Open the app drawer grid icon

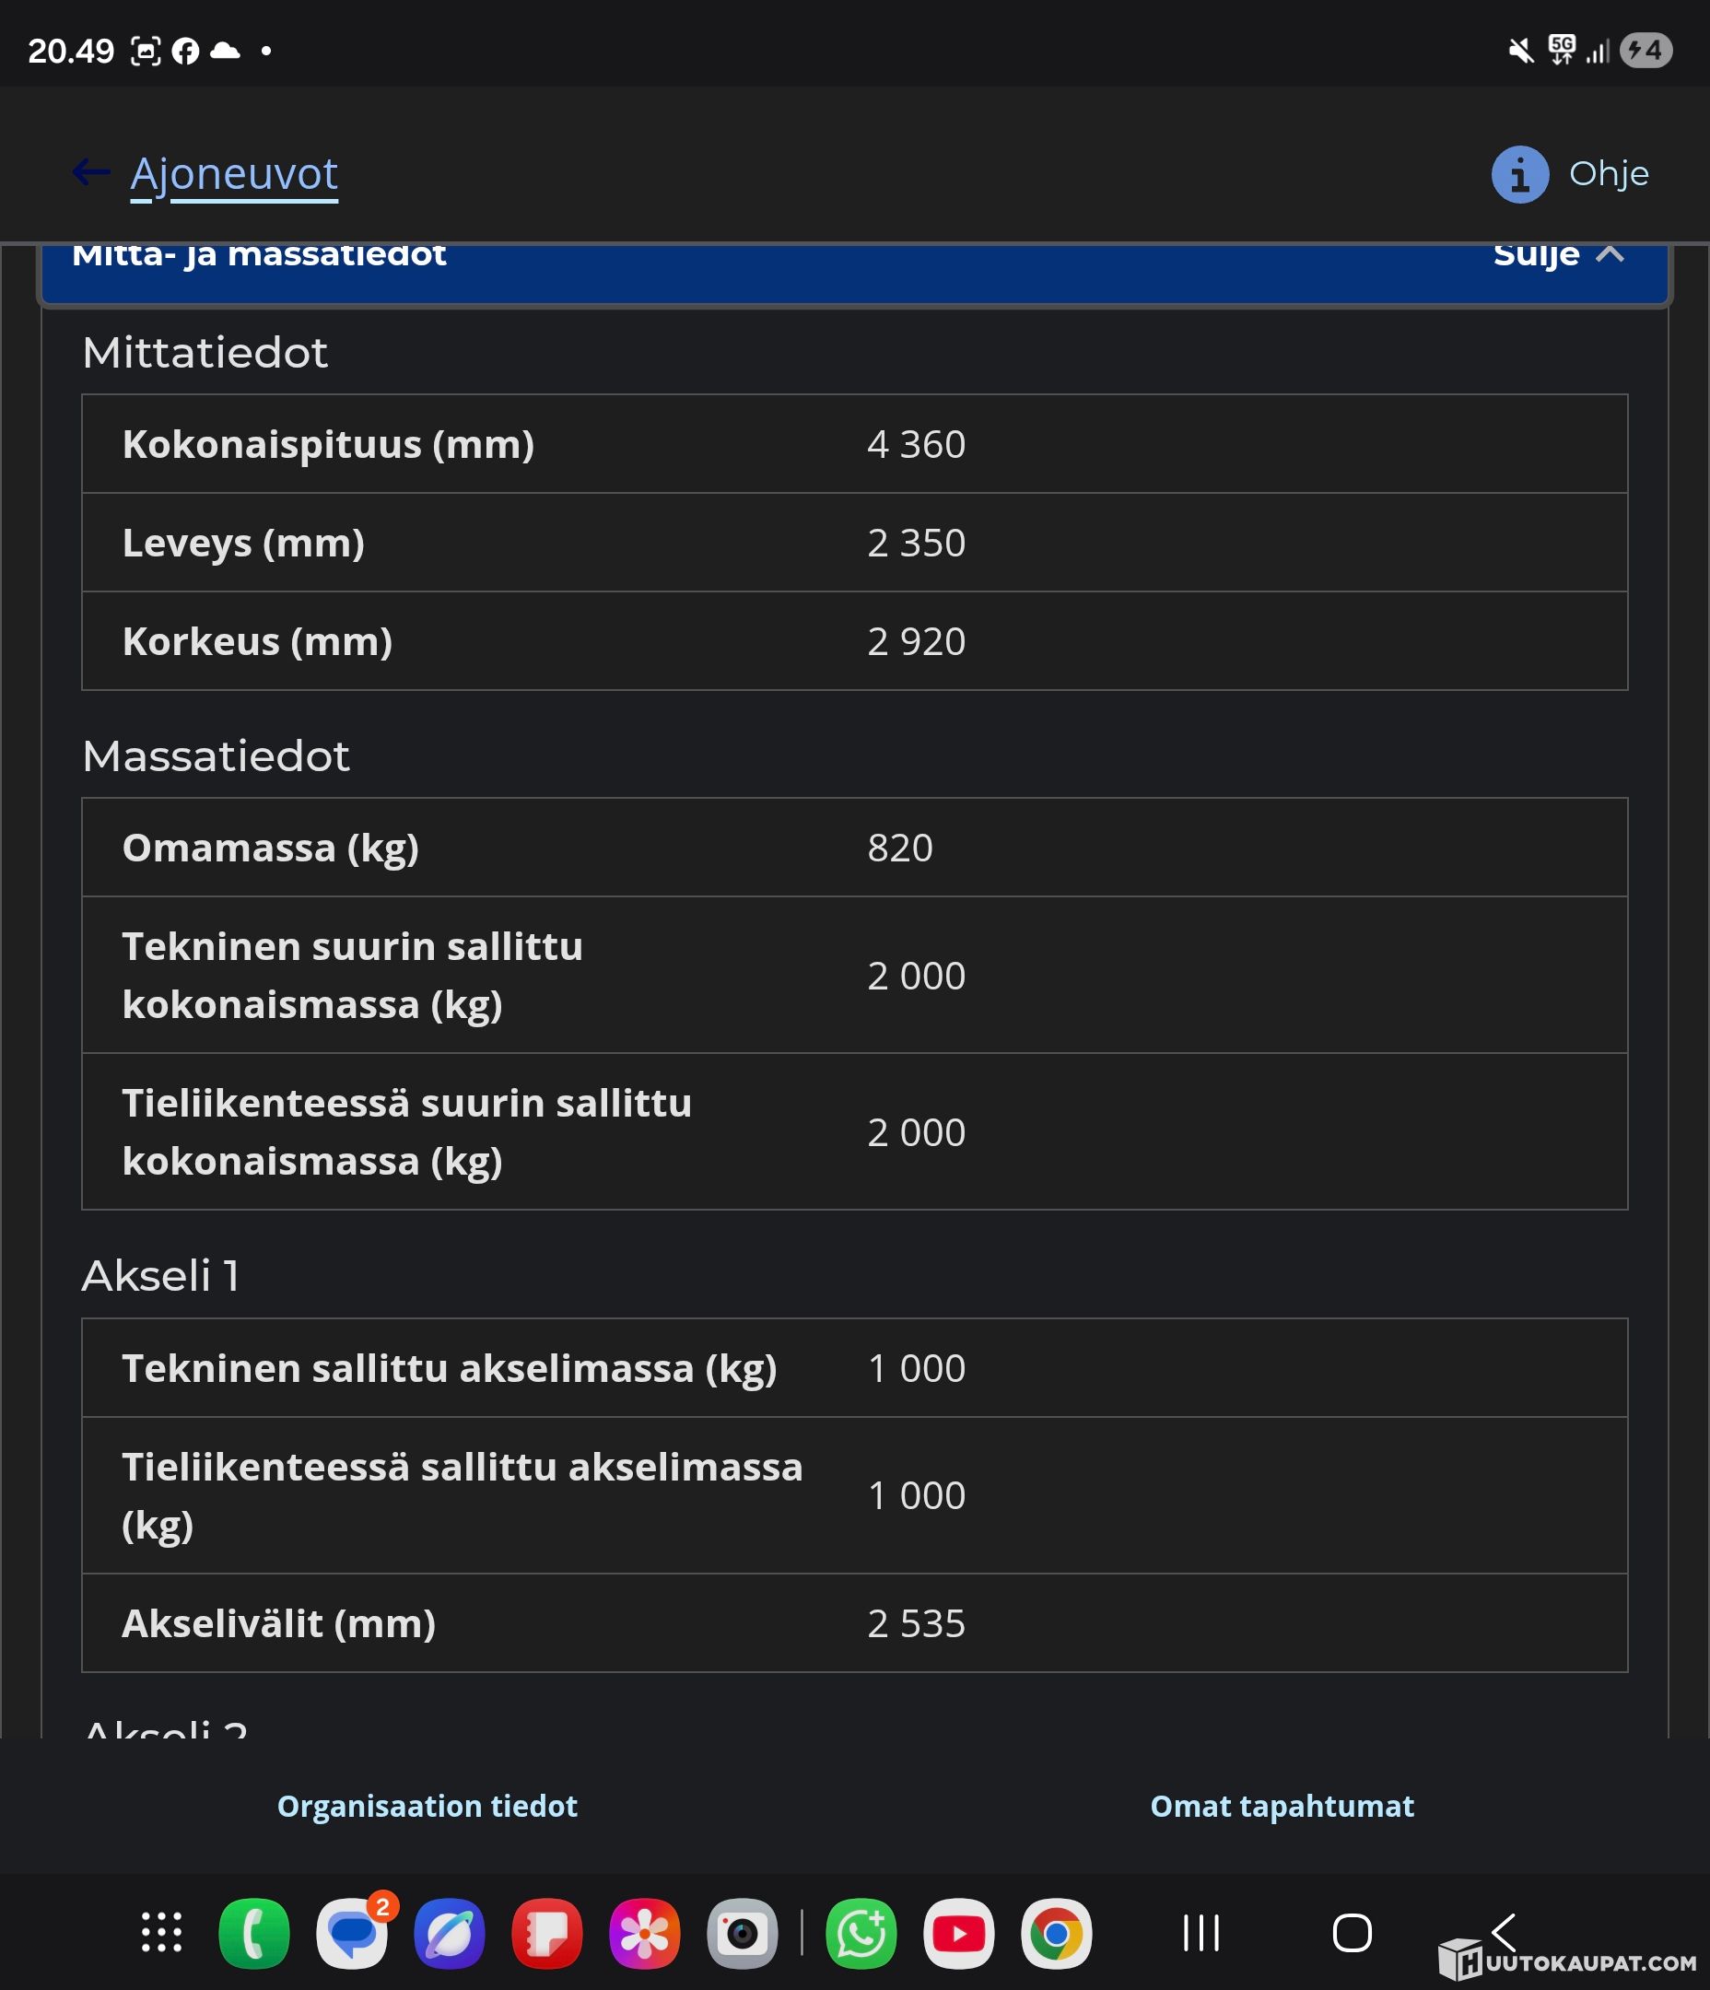coord(161,1932)
